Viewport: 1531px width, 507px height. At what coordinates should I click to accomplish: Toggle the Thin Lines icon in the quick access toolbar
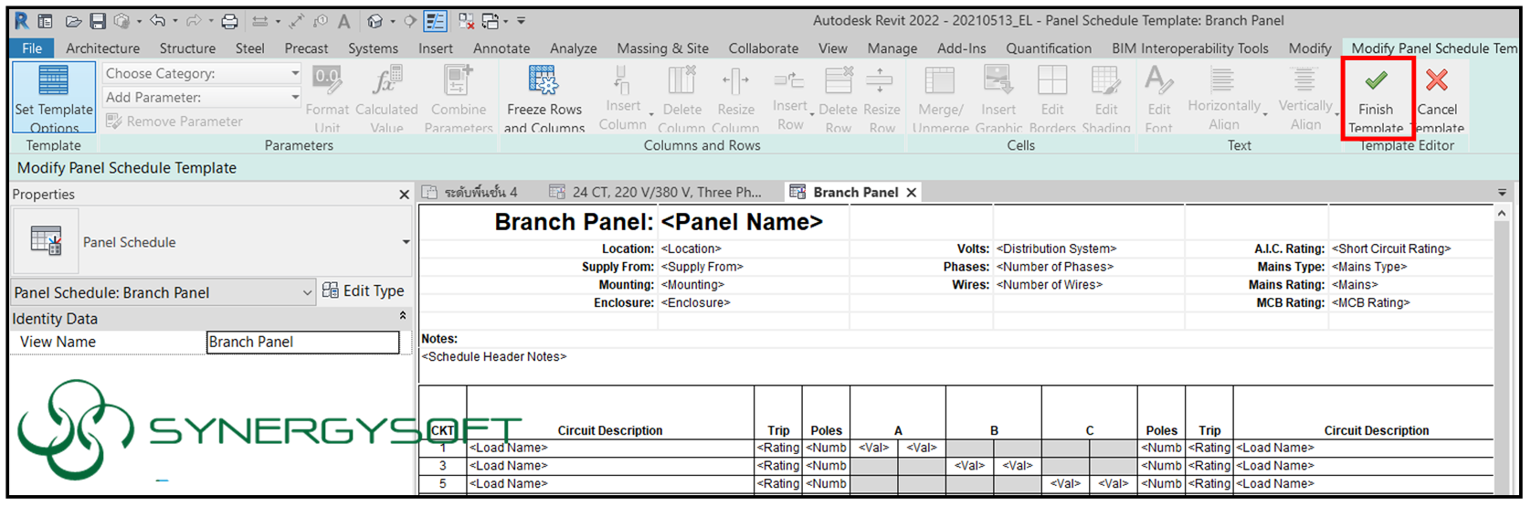click(435, 21)
